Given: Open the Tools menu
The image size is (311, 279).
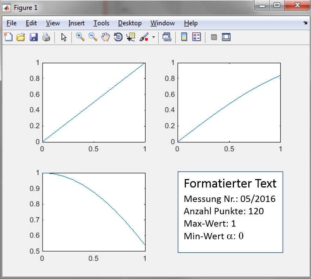Looking at the screenshot, I should (101, 23).
